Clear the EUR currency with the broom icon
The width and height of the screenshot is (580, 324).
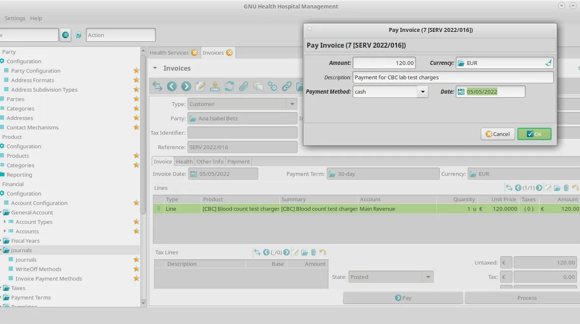tap(548, 63)
